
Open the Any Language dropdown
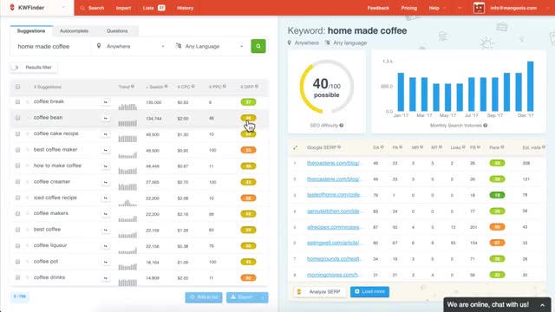point(209,46)
